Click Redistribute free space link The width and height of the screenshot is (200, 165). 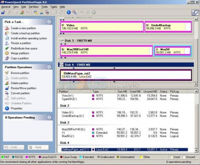[x=24, y=48]
